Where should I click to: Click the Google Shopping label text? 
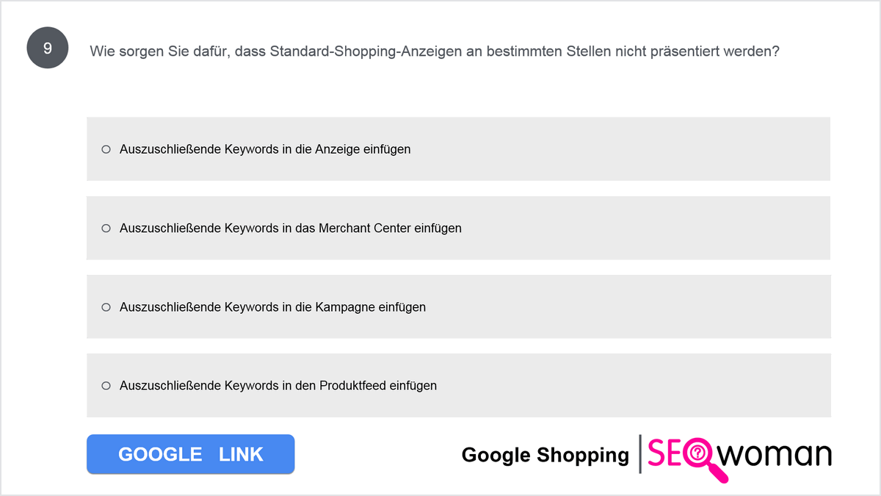545,455
